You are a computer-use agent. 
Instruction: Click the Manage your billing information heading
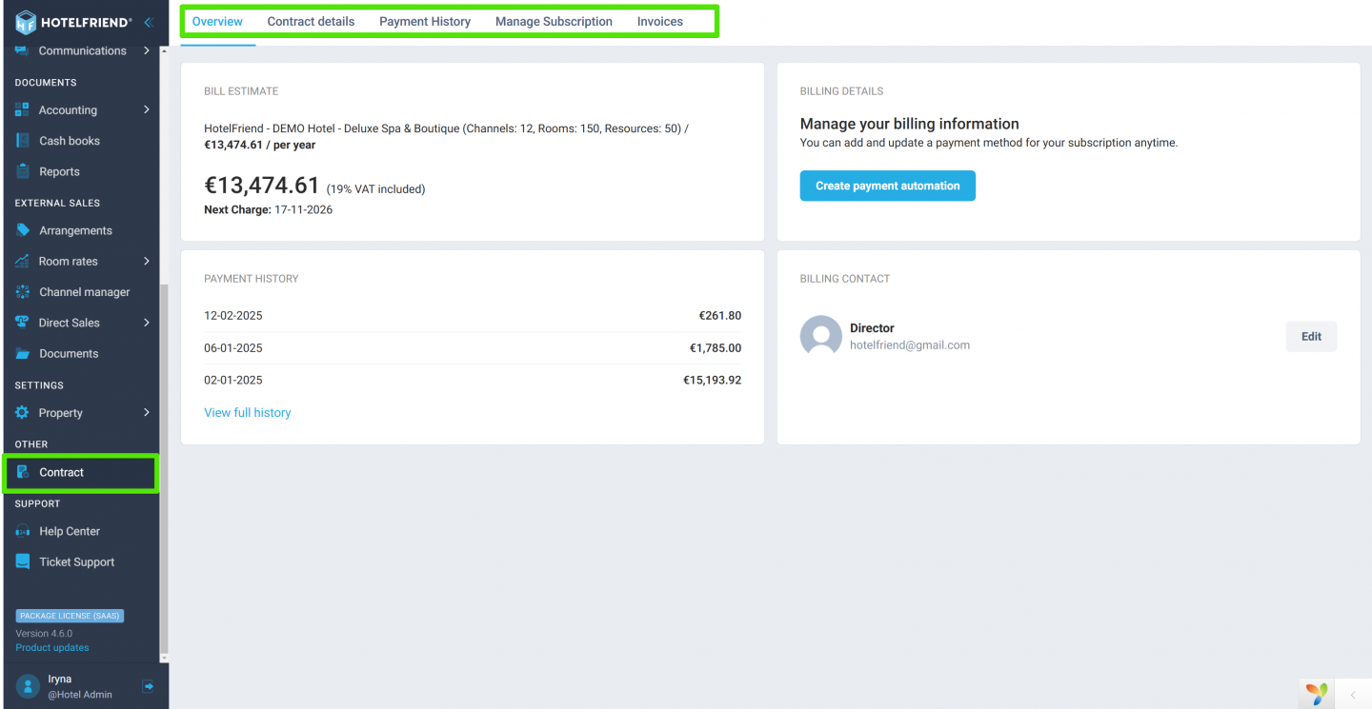pos(910,124)
